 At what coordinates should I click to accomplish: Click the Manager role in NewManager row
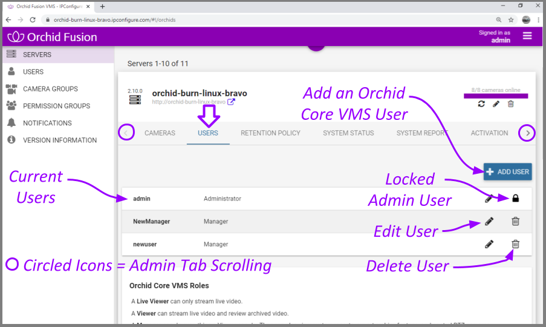pyautogui.click(x=216, y=222)
